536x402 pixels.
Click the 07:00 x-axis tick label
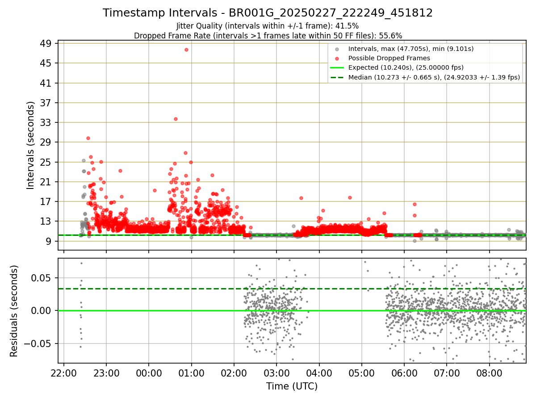(x=447, y=373)
